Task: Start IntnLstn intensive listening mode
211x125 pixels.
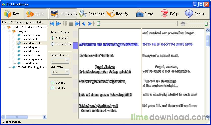Action: [92, 14]
